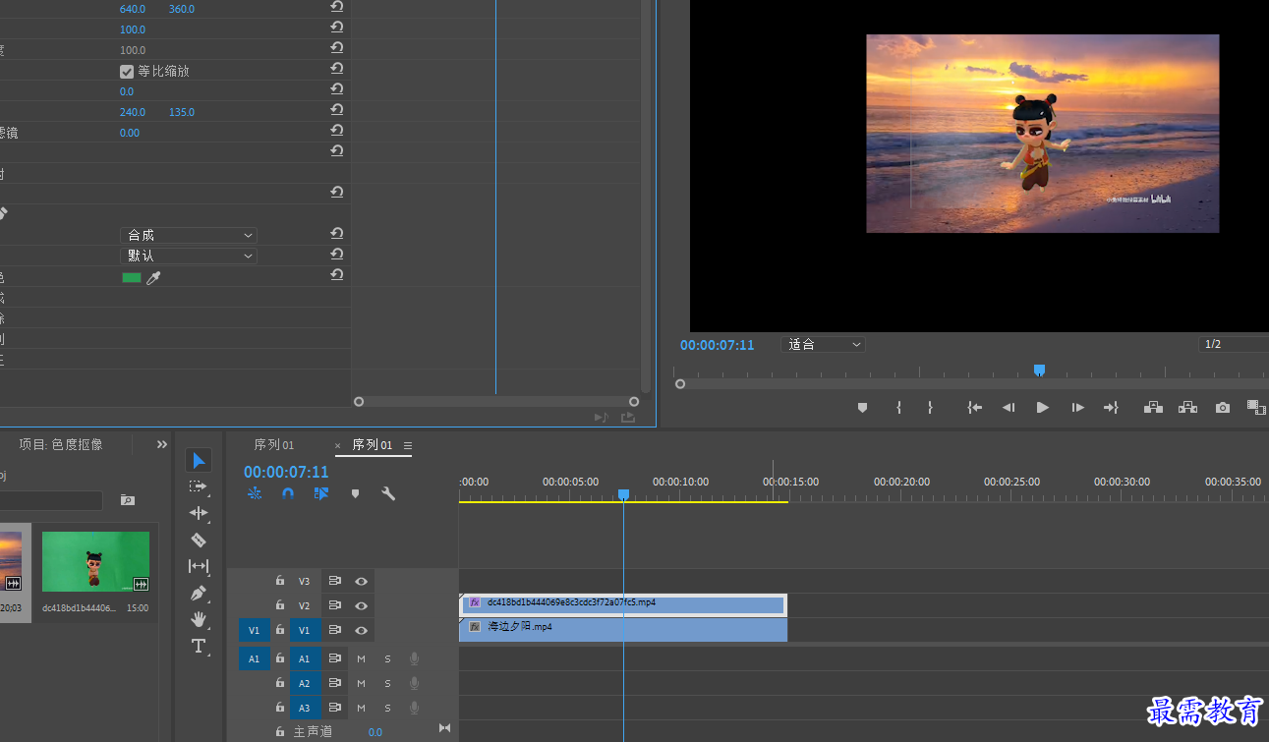
Task: Click the 240.0 anchor point value
Action: [x=133, y=112]
